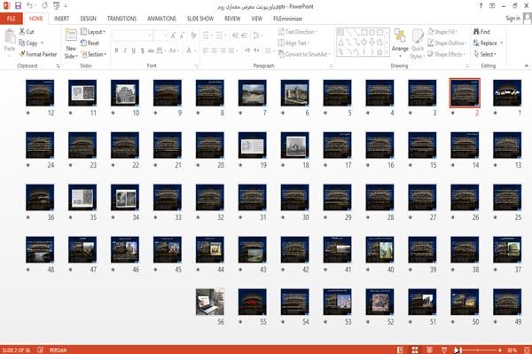Click the Copy icon in Clipboard
This screenshot has height=354, width=532.
coord(22,43)
